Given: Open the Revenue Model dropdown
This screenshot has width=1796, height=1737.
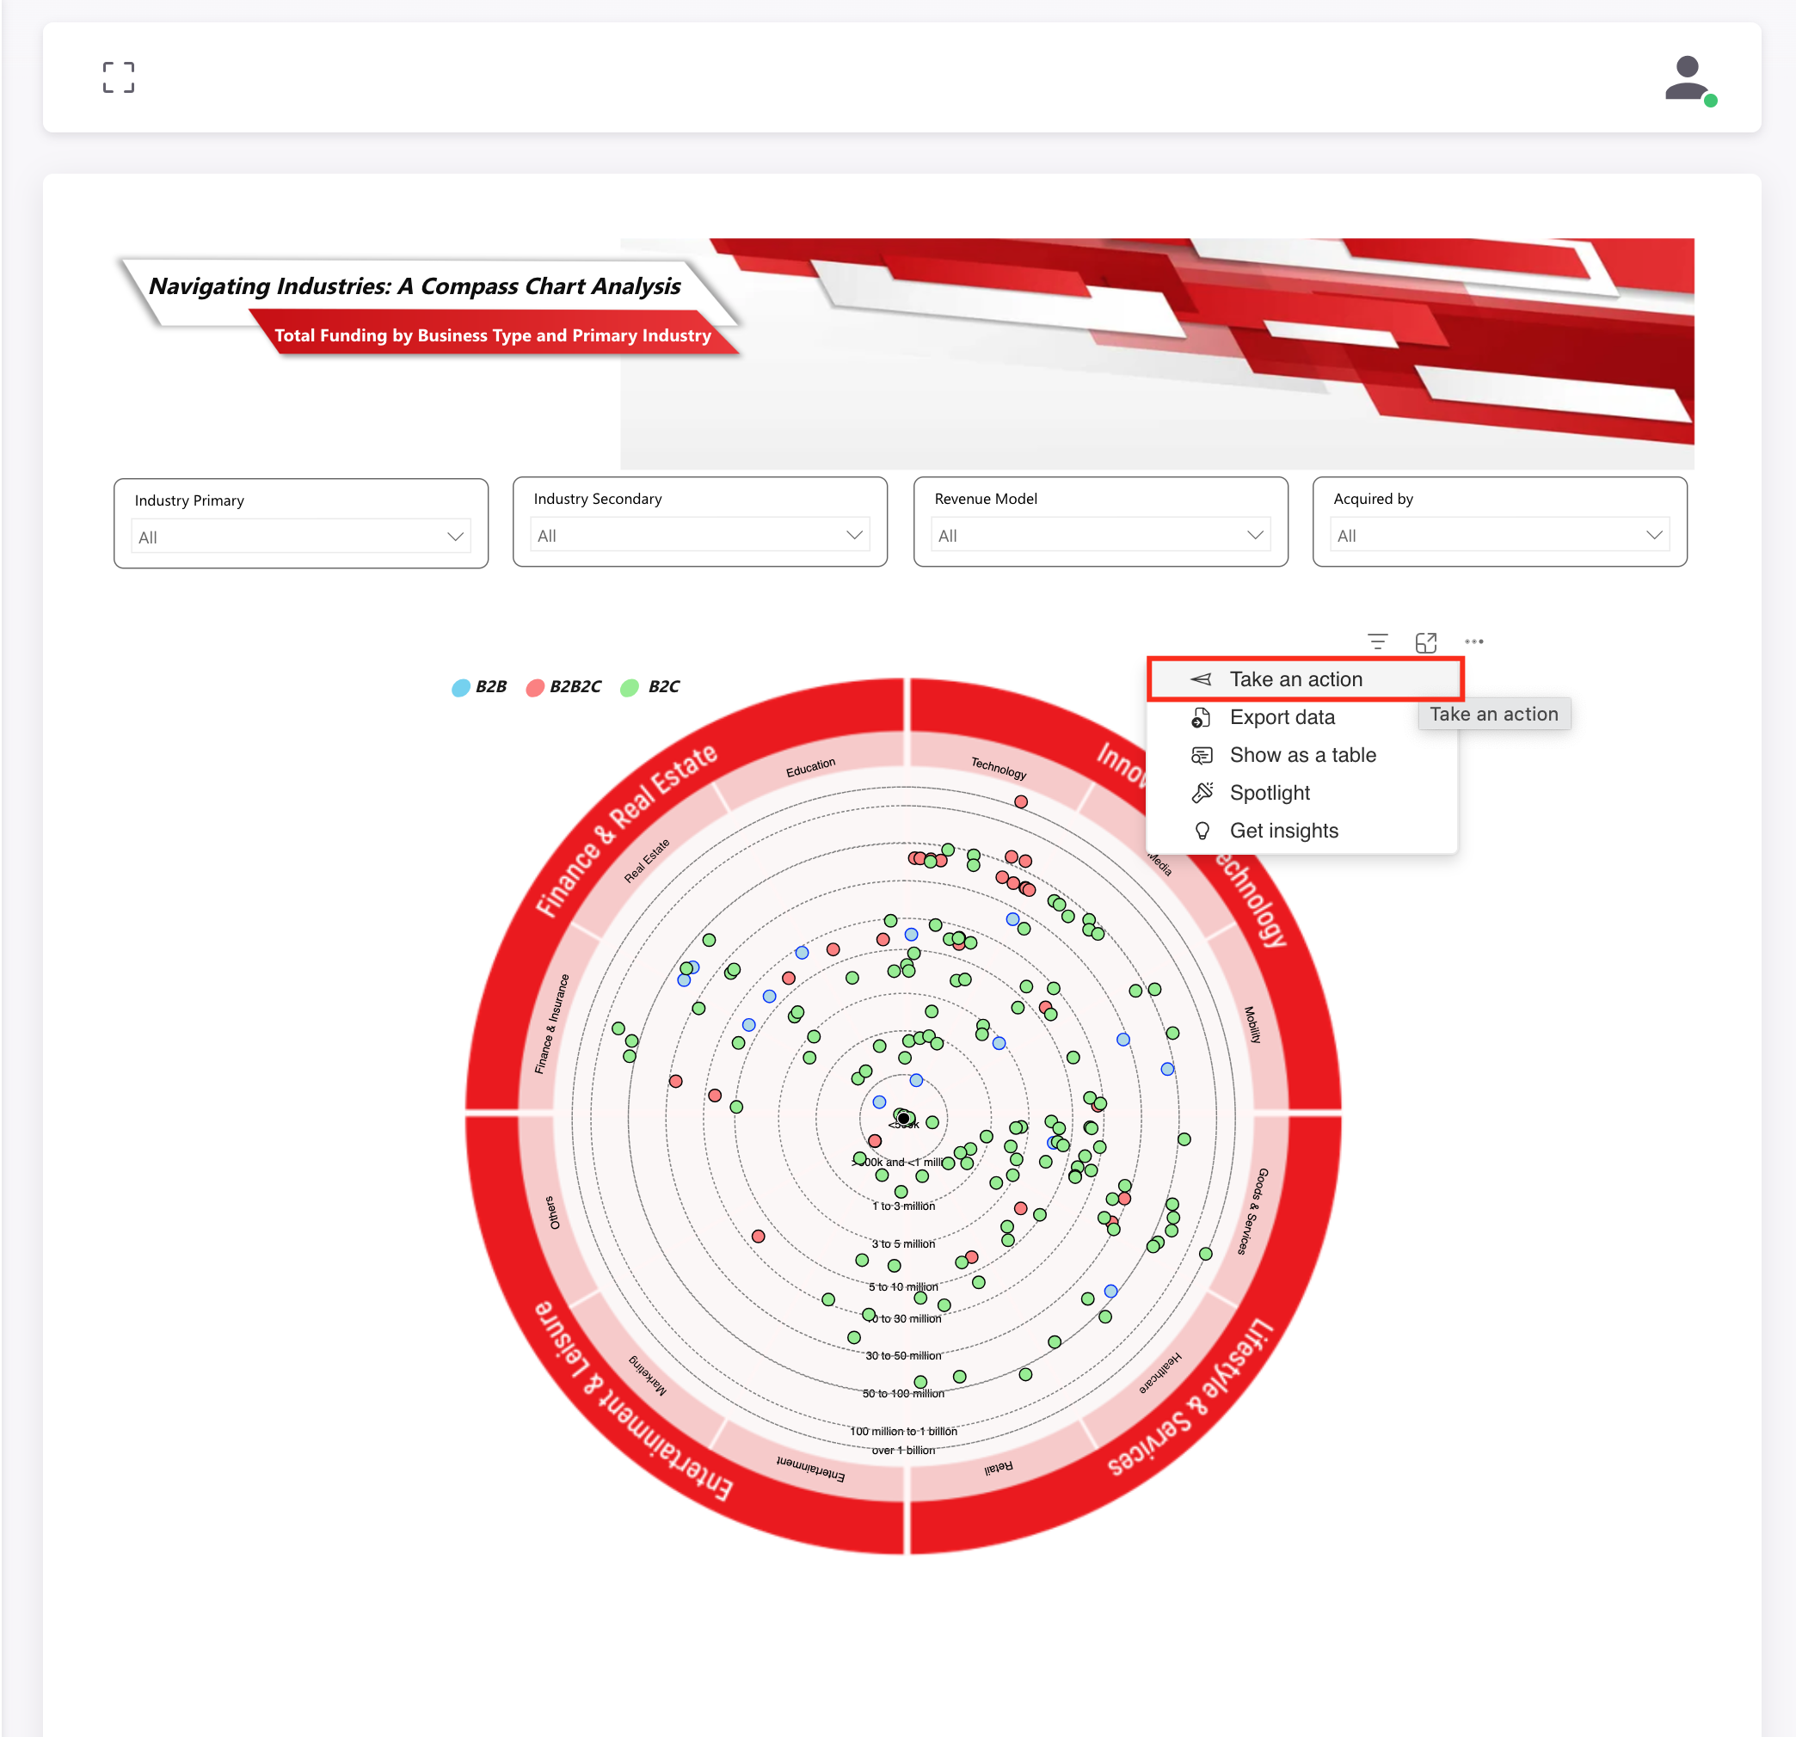Looking at the screenshot, I should (x=1100, y=535).
